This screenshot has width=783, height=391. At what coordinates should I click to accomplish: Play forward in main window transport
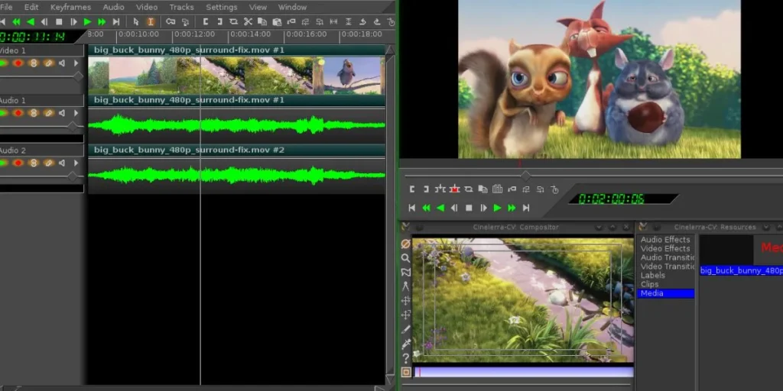(x=87, y=22)
